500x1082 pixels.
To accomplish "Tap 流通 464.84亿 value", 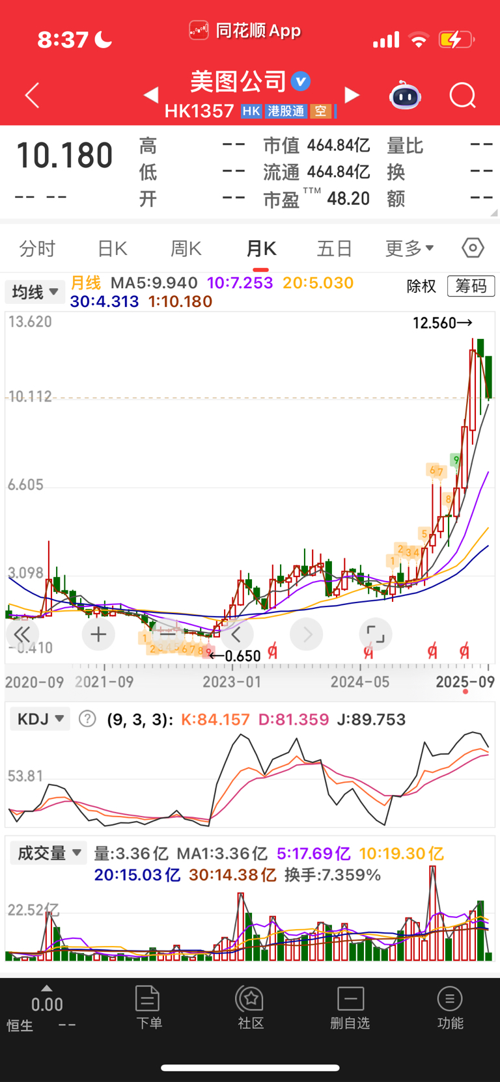I will click(x=316, y=172).
